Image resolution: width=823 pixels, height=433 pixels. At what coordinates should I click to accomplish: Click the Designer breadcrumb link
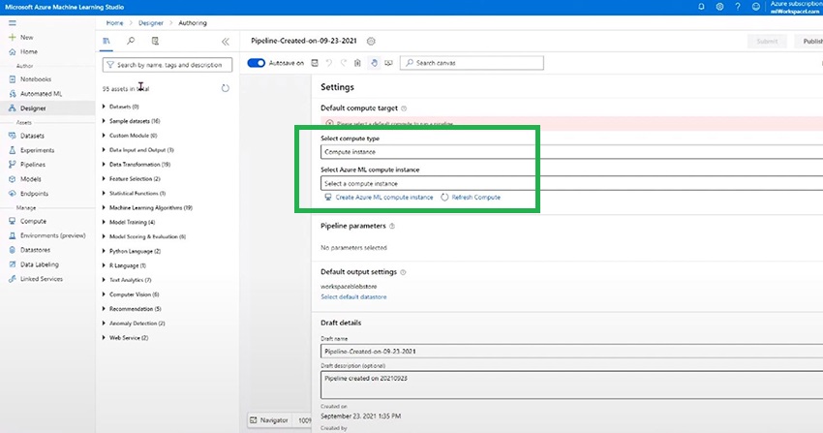[151, 23]
